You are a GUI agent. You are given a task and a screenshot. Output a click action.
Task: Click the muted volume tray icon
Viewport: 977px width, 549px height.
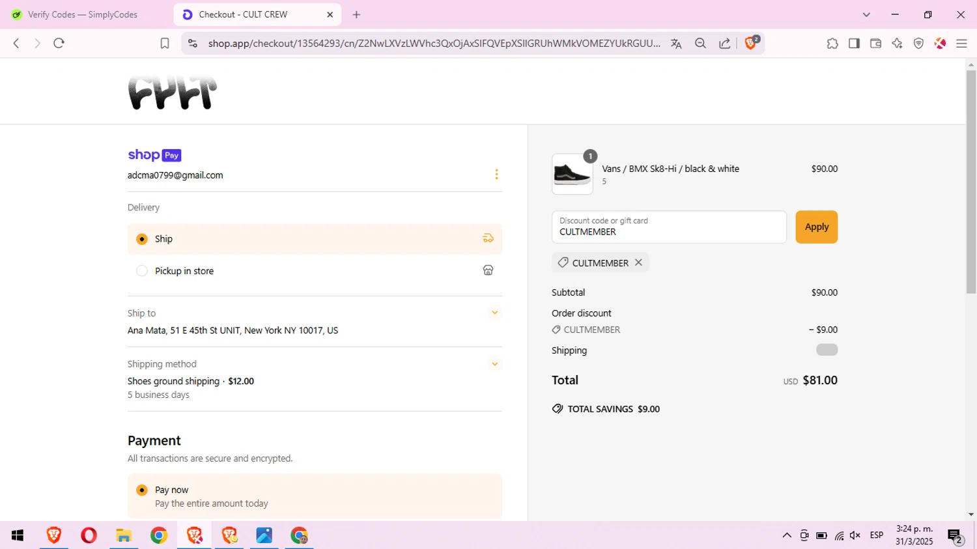[855, 535]
